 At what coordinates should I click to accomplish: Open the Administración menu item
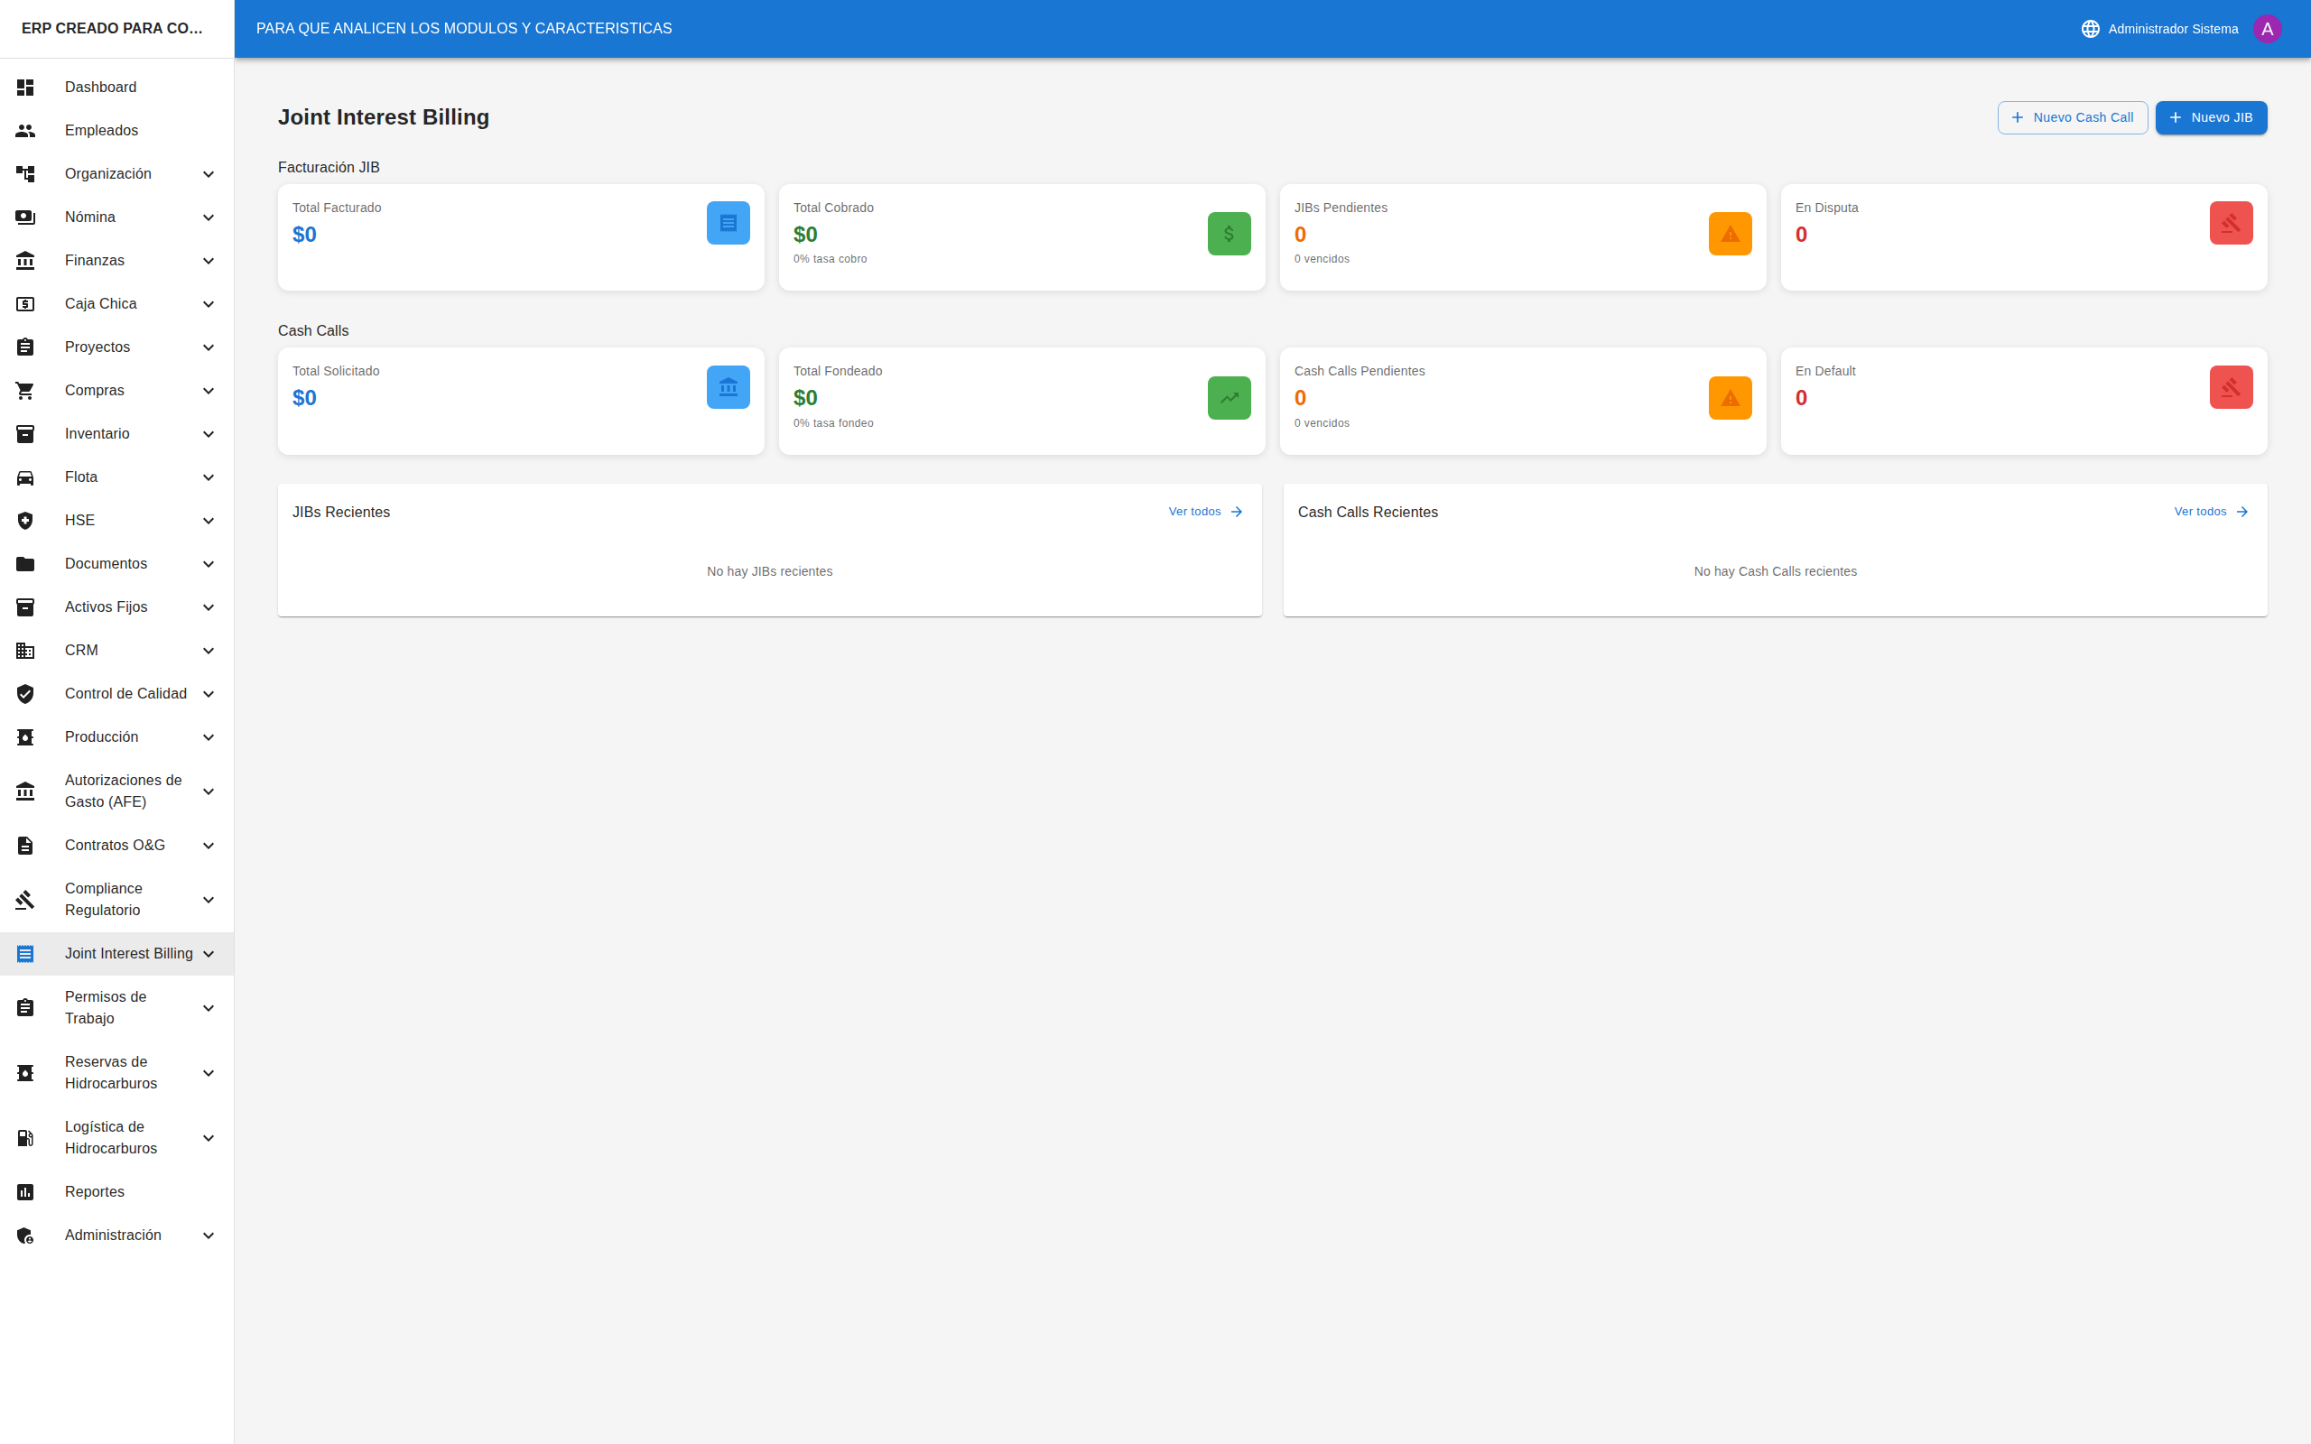pos(113,1234)
